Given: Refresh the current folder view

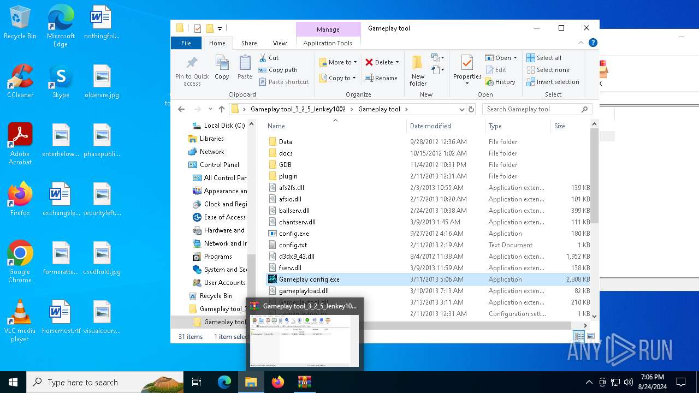Looking at the screenshot, I should coord(471,109).
